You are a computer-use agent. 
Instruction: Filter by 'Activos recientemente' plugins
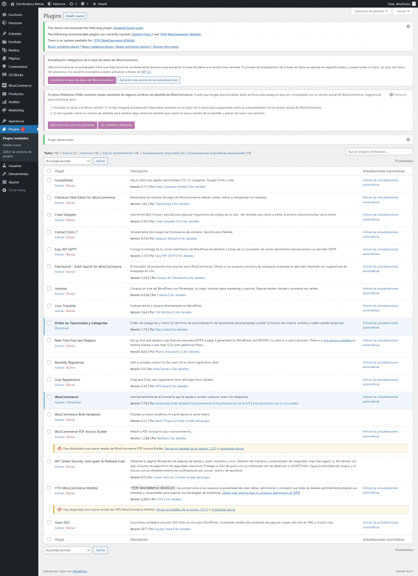click(120, 153)
